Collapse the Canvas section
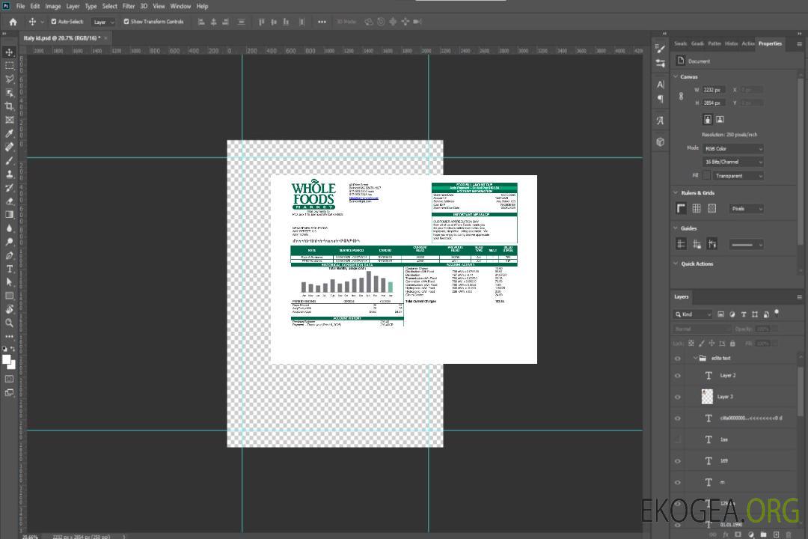Screen dimensions: 808x539 (x=676, y=76)
